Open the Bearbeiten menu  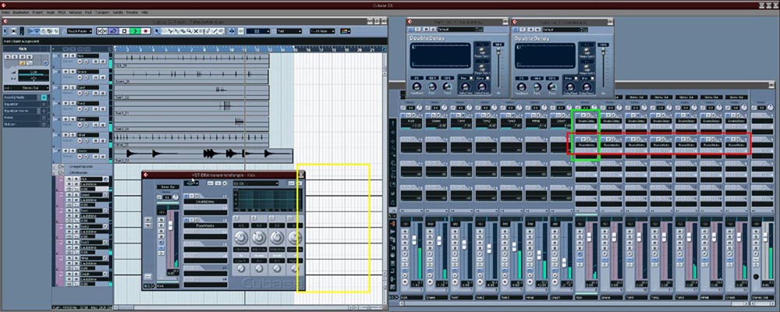point(21,12)
